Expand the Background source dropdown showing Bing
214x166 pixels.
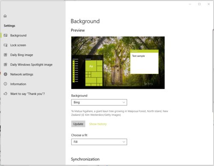(99, 102)
